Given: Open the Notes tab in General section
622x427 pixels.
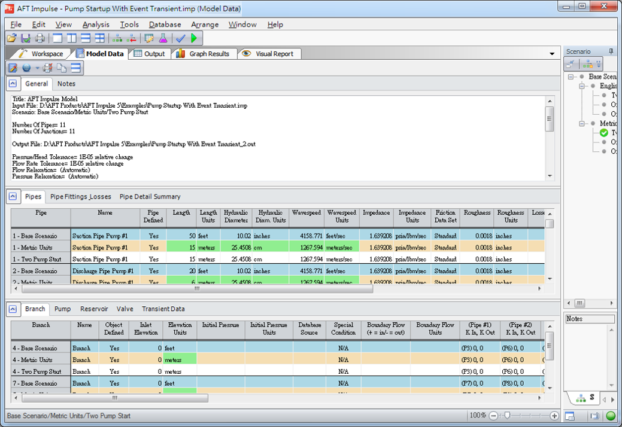Looking at the screenshot, I should pyautogui.click(x=66, y=84).
